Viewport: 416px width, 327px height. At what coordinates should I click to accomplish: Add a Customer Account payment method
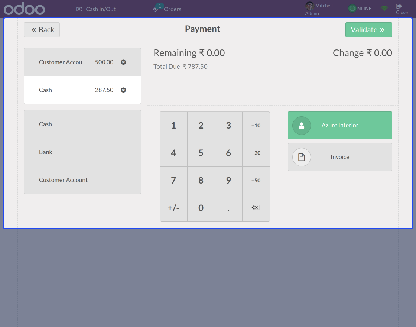click(x=82, y=180)
